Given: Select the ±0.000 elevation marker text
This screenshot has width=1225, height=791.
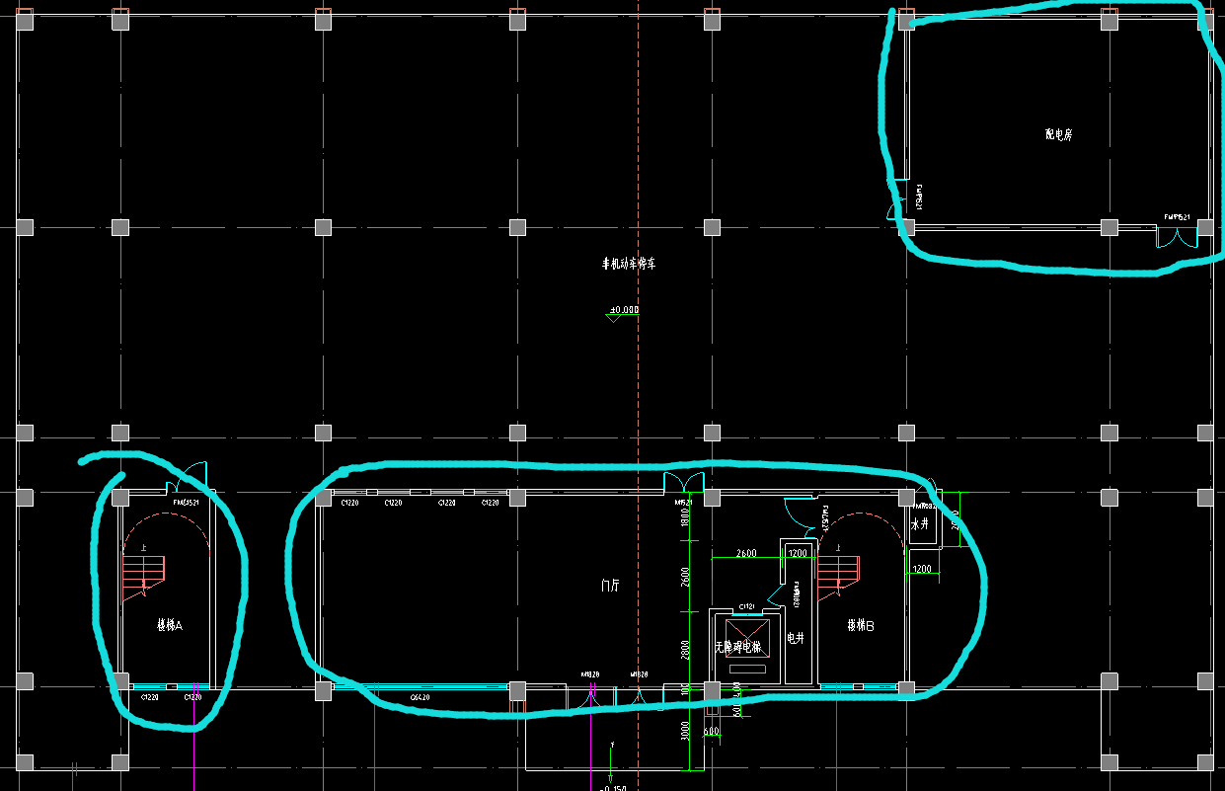Looking at the screenshot, I should [624, 310].
